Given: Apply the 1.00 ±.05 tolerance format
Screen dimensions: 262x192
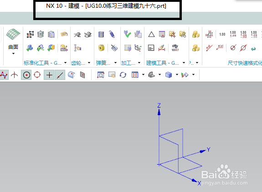Looking at the screenshot, I should tap(233, 34).
